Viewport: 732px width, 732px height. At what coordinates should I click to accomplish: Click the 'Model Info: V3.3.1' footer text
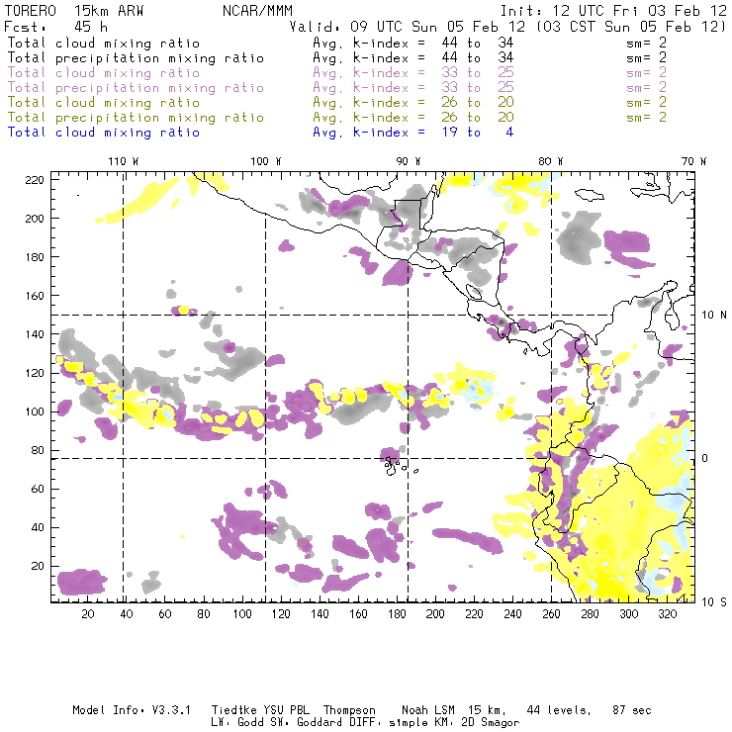pos(132,710)
